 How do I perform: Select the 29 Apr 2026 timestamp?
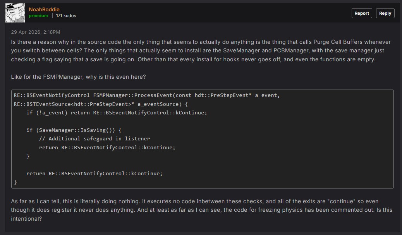point(36,32)
